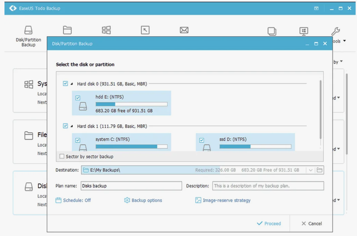
Task: Open the main window menu dropdown icon
Action: tap(316, 8)
